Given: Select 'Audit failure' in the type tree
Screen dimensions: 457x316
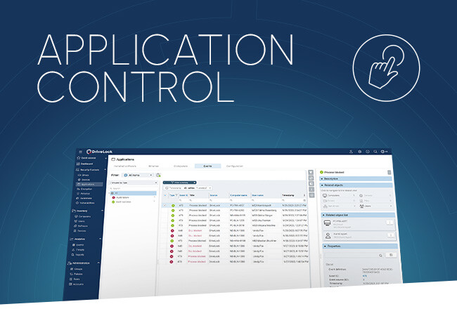Looking at the screenshot, I should point(122,197).
